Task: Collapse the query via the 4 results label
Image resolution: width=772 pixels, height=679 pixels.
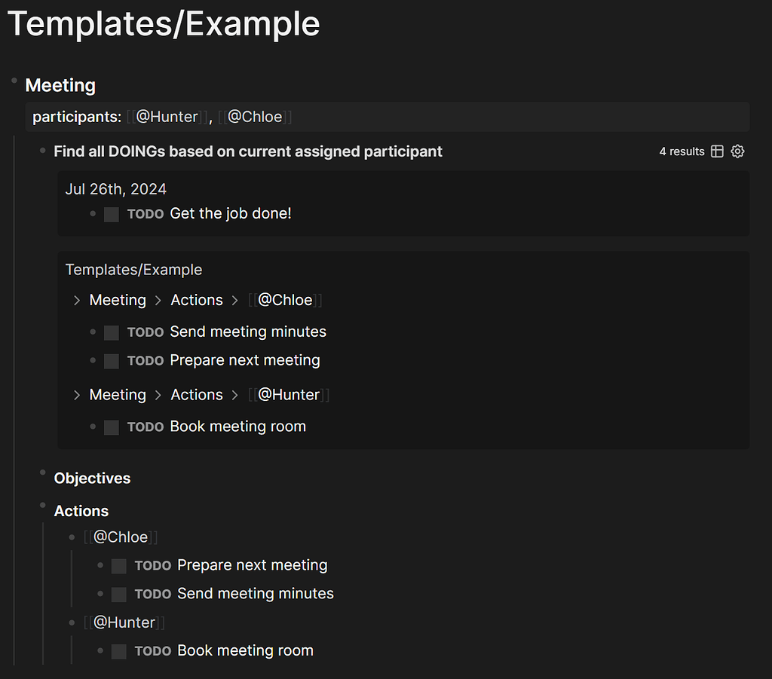Action: [x=682, y=151]
